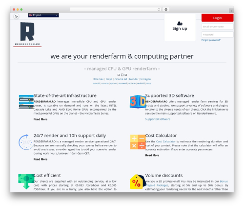Image resolution: width=244 pixels, height=207 pixels.
Task: Click the 24/7 render and 10h support heading
Action: pyautogui.click(x=70, y=136)
